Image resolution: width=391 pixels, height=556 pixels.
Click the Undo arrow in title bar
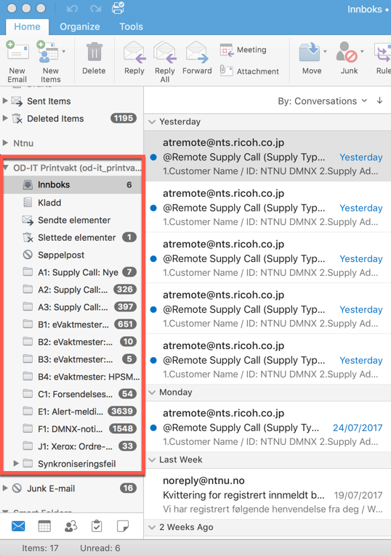[x=72, y=8]
